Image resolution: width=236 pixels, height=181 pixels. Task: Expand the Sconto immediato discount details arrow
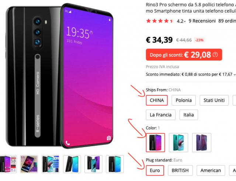point(235,75)
